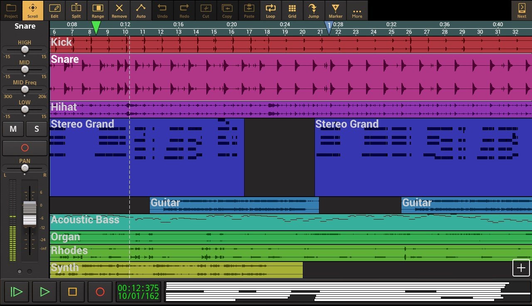532x306 pixels.
Task: Click the Remove tool icon
Action: pyautogui.click(x=119, y=11)
